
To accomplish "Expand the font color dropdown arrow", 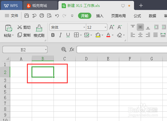I will [113, 35].
